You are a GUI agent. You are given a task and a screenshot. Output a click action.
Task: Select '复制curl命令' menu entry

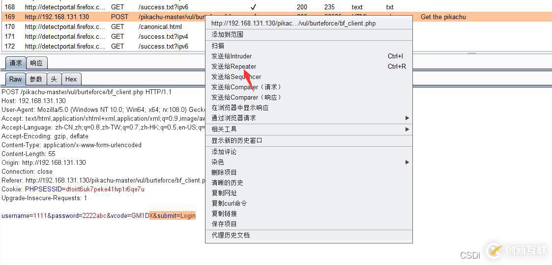(309, 203)
